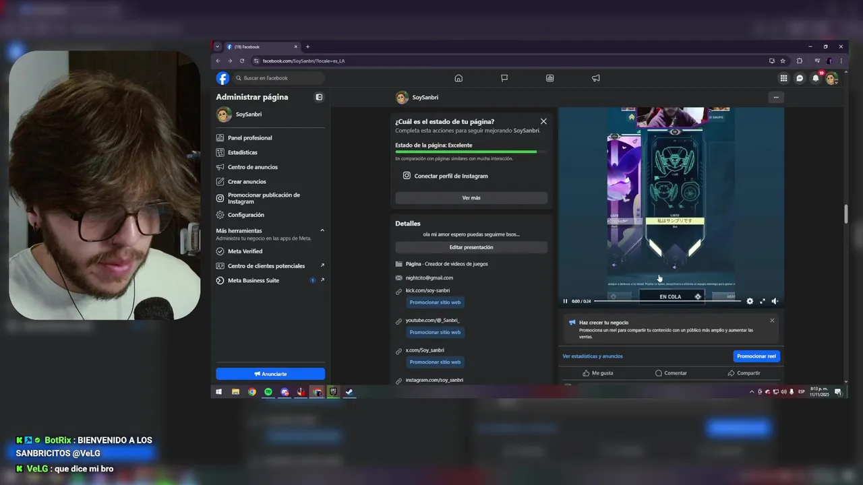Open the page options three-dot menu
Viewport: 863px width, 485px height.
point(776,98)
